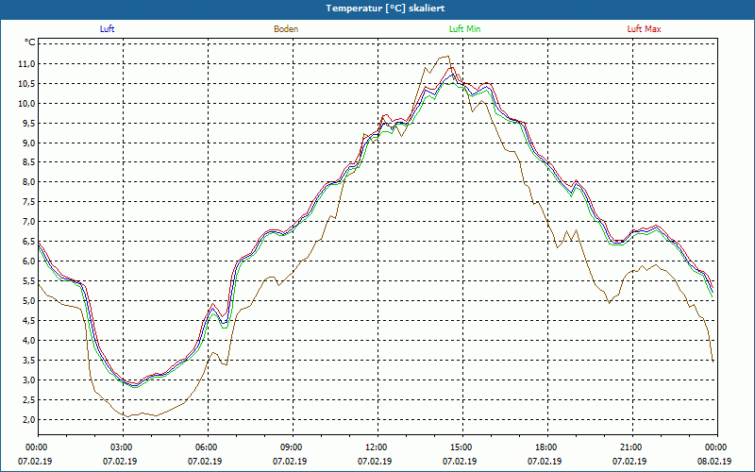Click the 07.02.19 date under 18:00
The image size is (755, 472).
click(545, 462)
